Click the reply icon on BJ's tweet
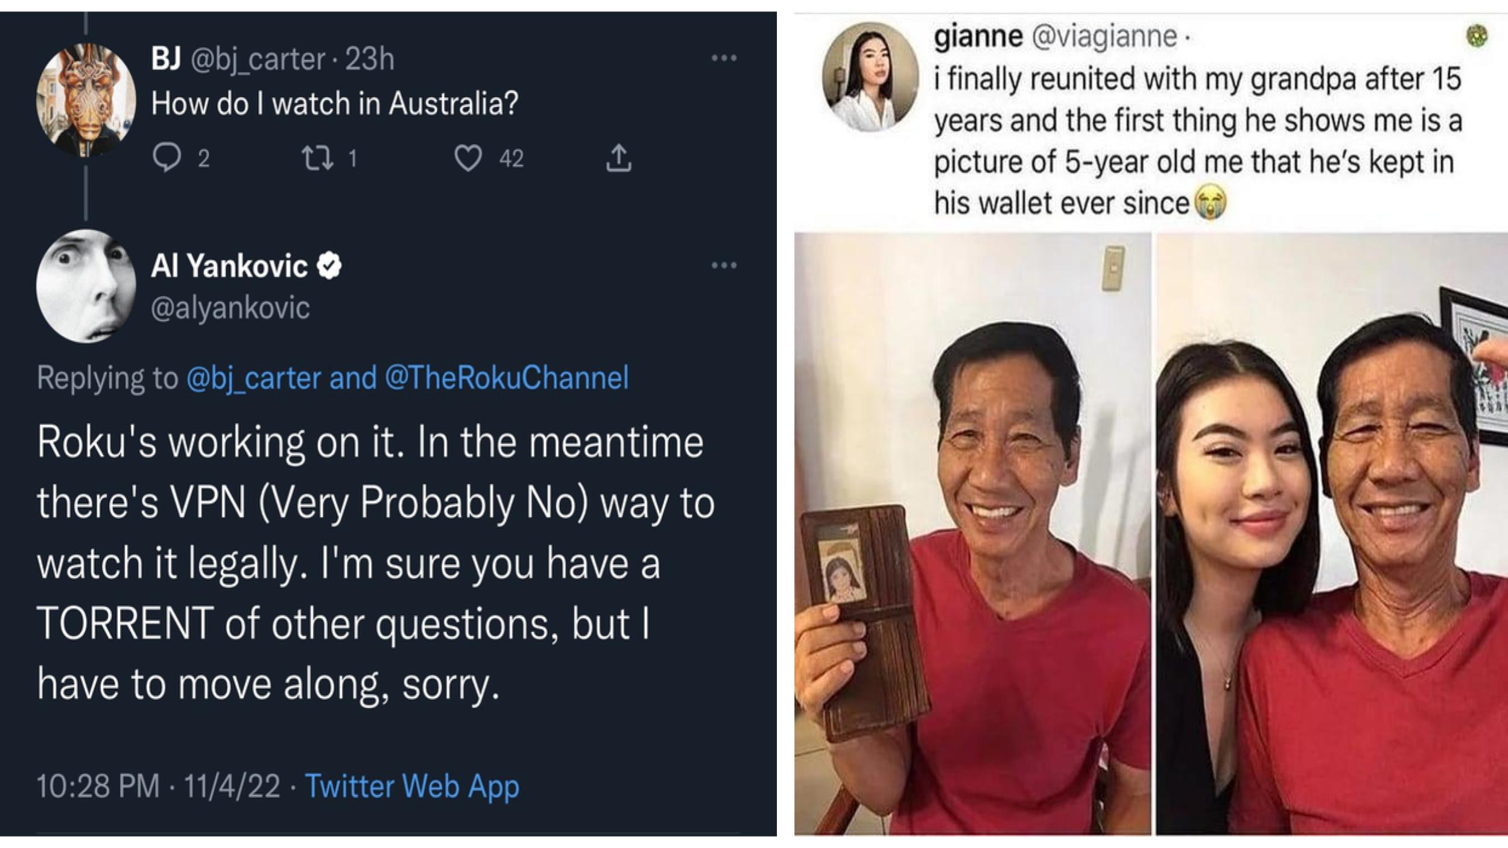 coord(166,158)
